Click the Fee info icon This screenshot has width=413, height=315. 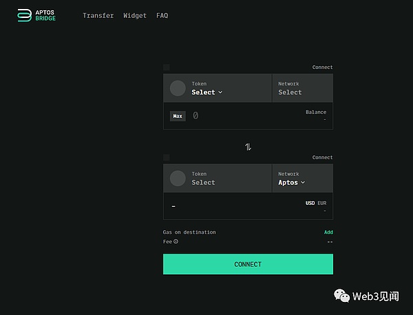[x=176, y=241]
